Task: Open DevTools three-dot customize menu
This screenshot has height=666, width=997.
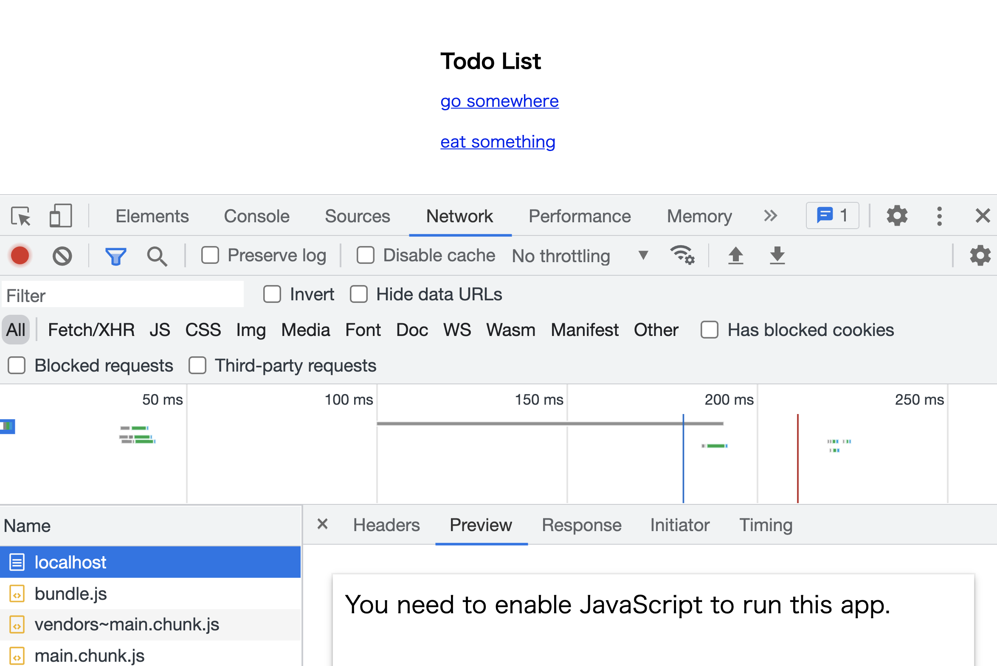Action: point(939,216)
